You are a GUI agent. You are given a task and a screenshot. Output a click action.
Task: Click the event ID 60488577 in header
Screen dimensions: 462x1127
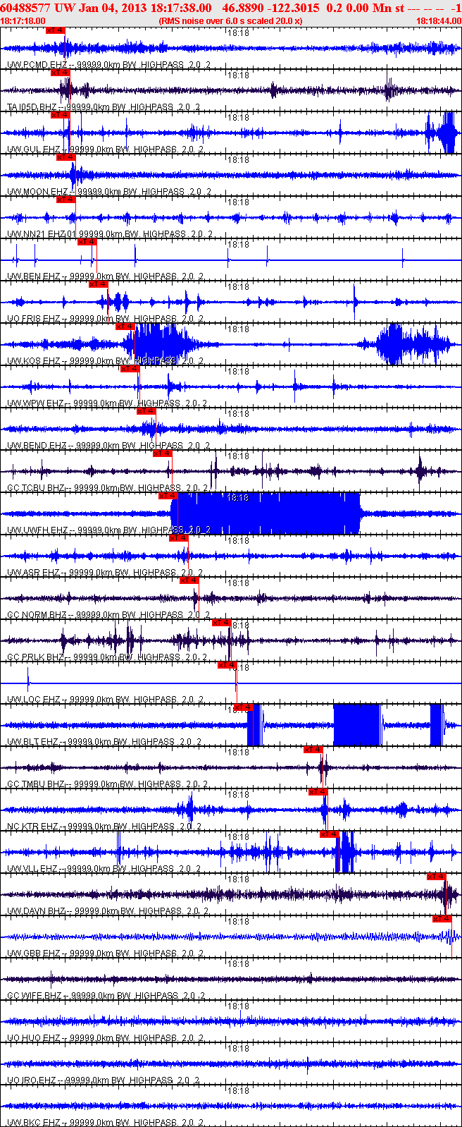pos(25,8)
